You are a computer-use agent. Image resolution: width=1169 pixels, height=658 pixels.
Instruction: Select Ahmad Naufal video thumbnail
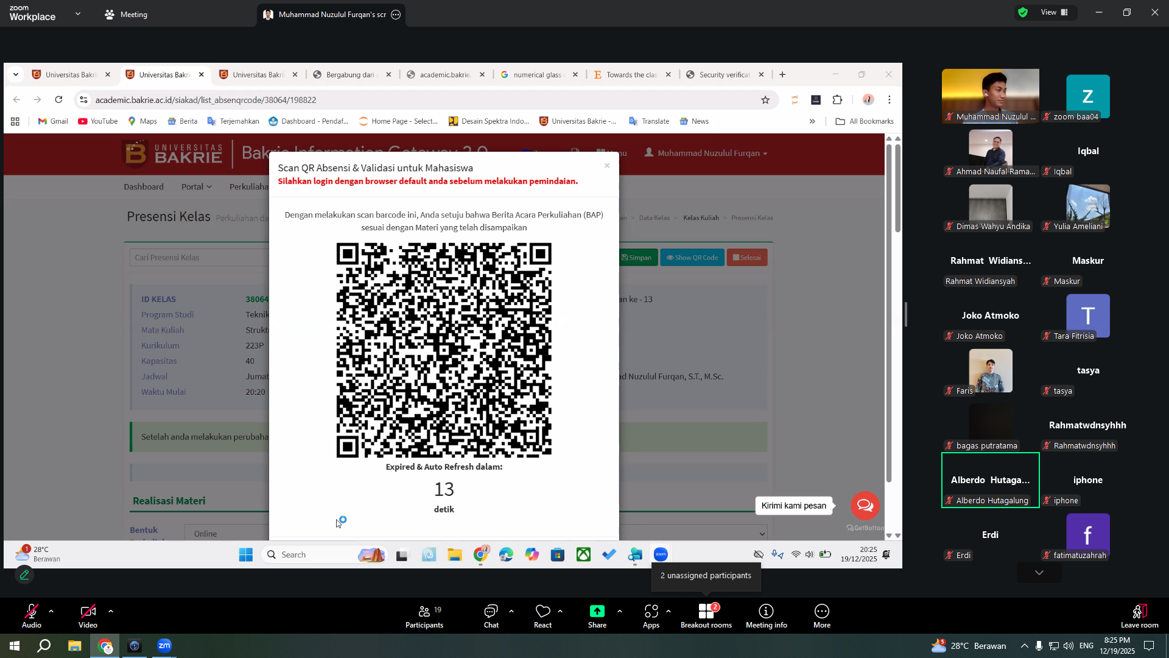(x=991, y=150)
